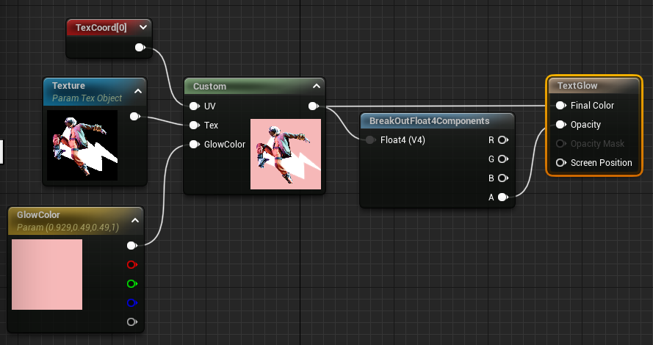Click the GlowColor input pin on Custom node
This screenshot has height=345, width=653.
pos(194,144)
